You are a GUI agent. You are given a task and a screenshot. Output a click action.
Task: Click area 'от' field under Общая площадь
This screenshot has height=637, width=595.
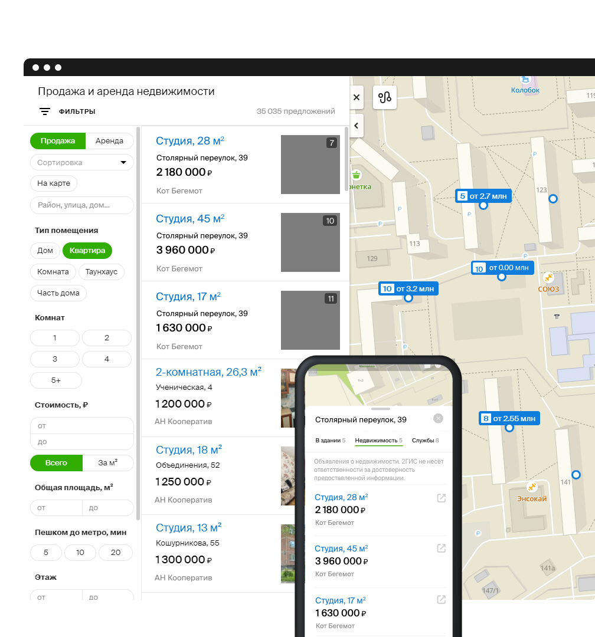(56, 508)
